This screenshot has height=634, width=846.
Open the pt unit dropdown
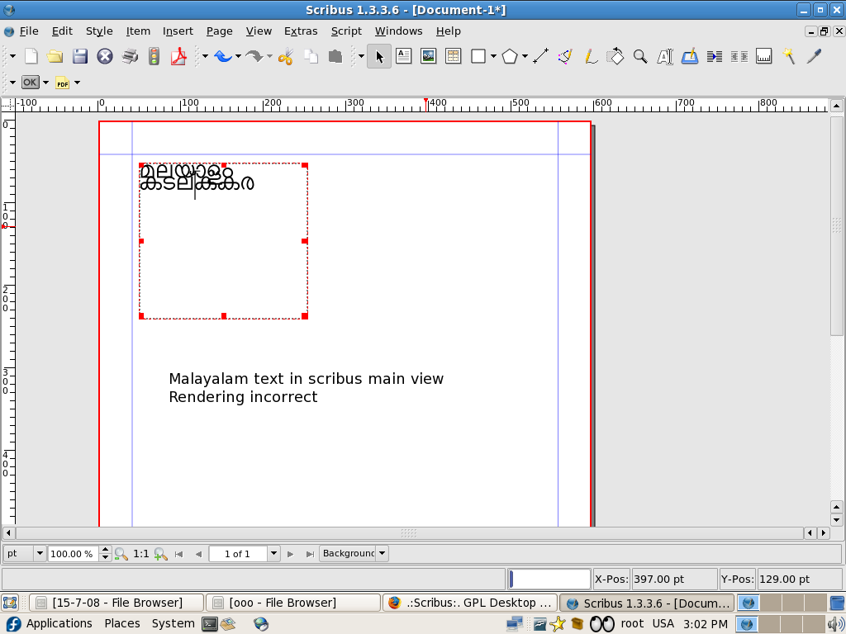pyautogui.click(x=39, y=553)
